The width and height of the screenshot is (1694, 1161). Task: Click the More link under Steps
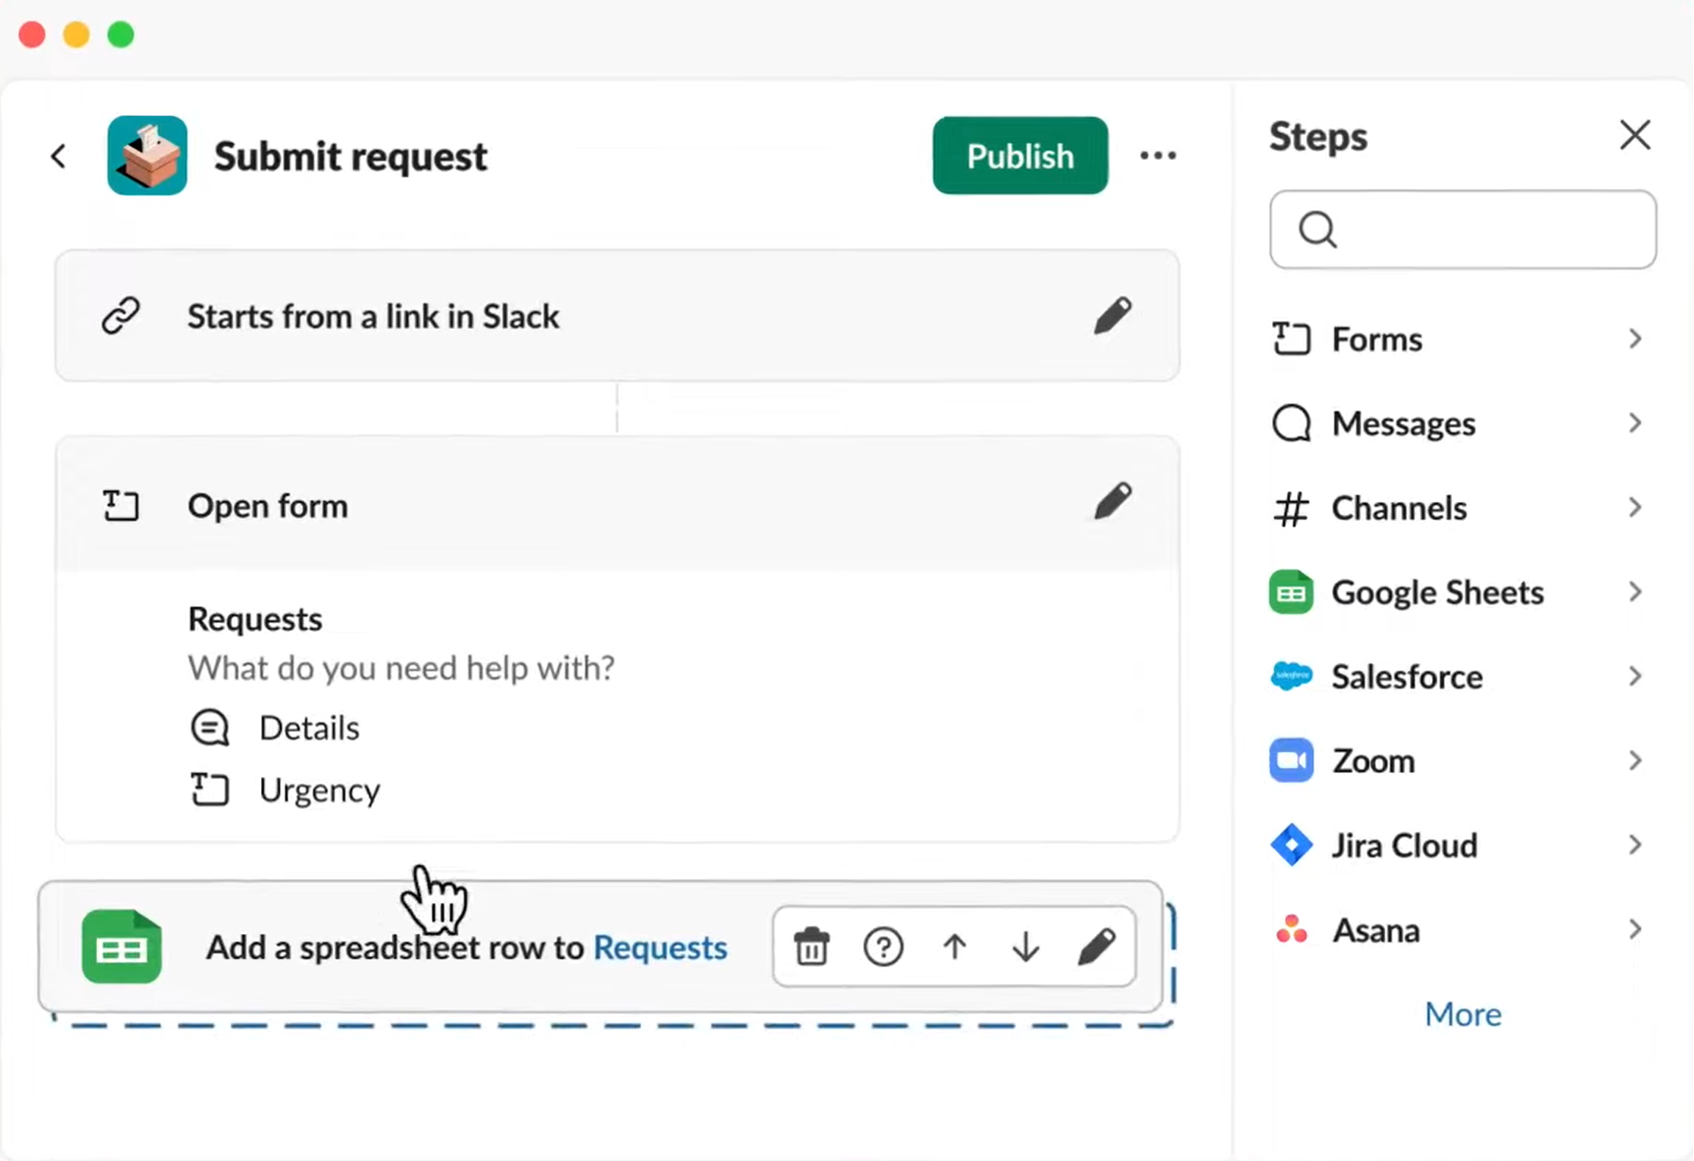[x=1462, y=1014]
